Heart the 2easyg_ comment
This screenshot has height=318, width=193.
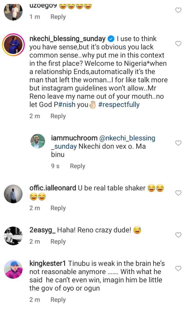(x=178, y=235)
